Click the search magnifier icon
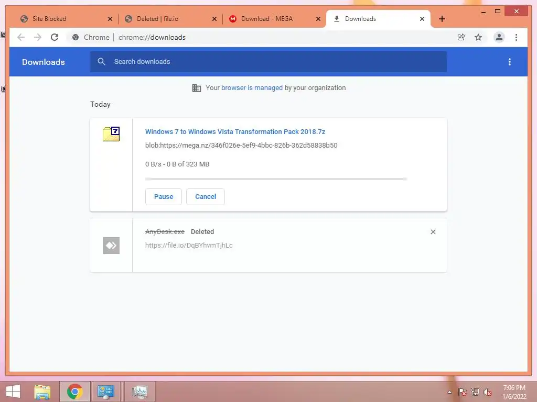 coord(101,62)
